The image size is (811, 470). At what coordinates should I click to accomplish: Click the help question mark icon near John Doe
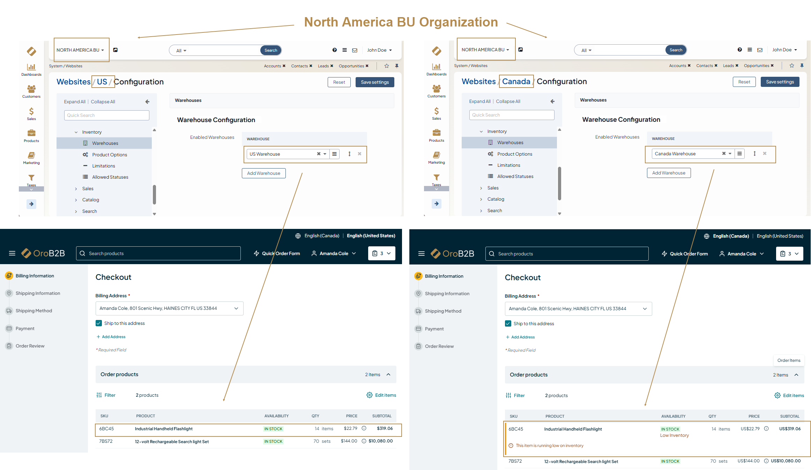click(334, 50)
